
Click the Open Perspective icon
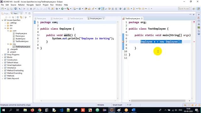pyautogui.click(x=194, y=9)
